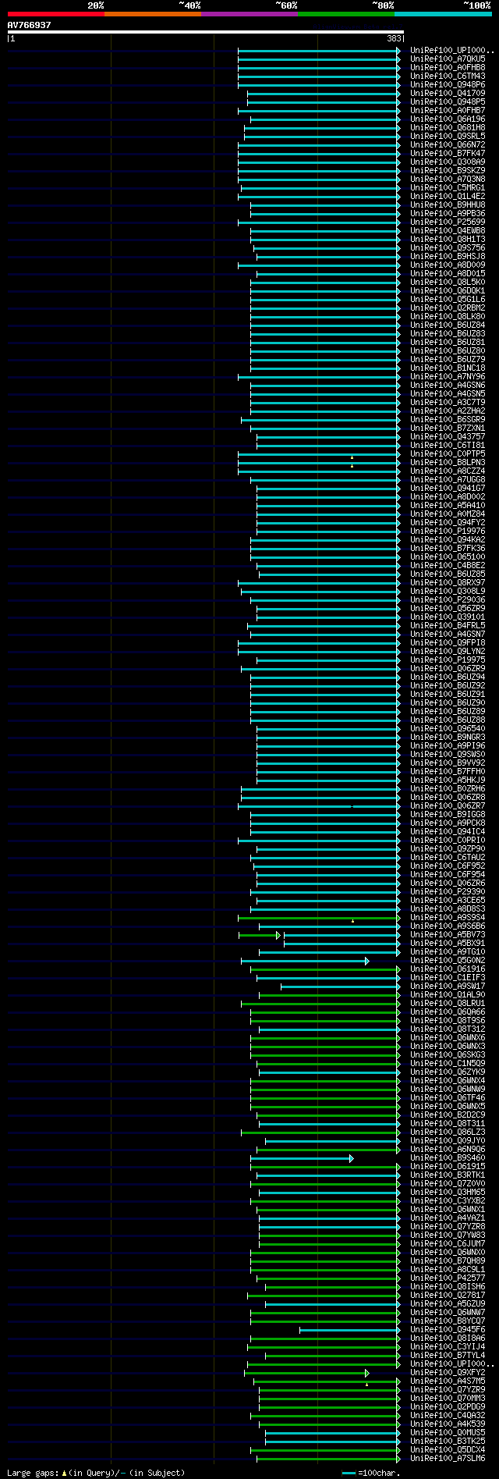
Task: Open hit UniRef100_Q5G0N2
Action: (448, 961)
